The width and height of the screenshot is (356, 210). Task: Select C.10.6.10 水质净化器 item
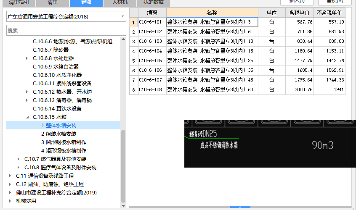(57, 75)
